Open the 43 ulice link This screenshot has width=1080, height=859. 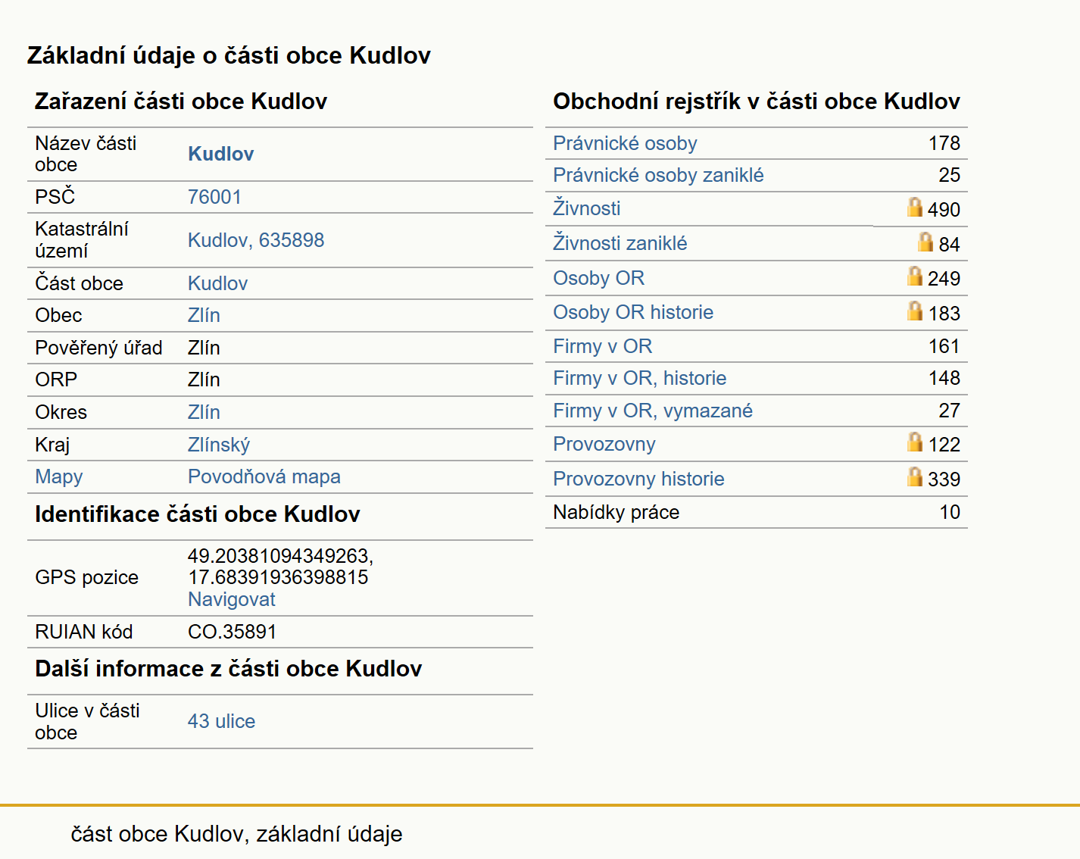pyautogui.click(x=221, y=721)
